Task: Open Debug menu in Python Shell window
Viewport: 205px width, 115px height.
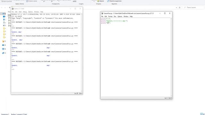Action: [x=25, y=12]
